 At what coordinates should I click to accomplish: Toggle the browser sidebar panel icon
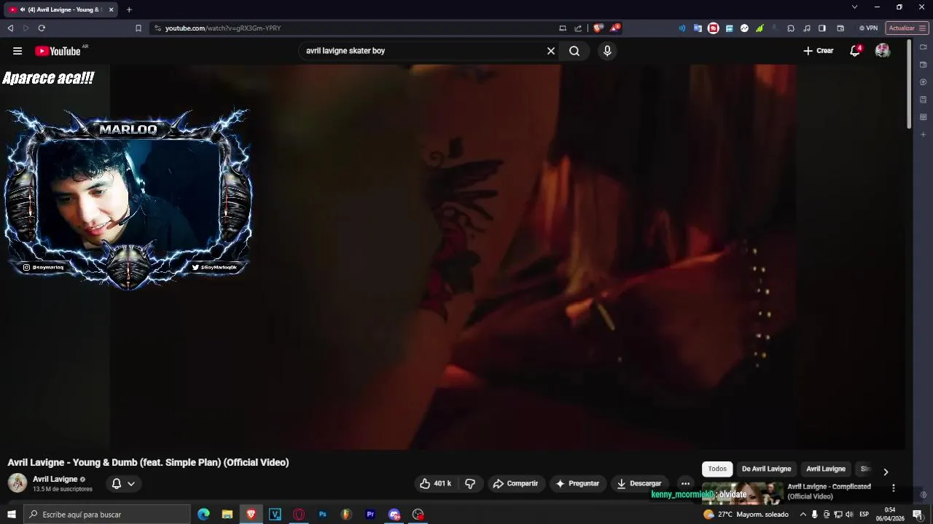click(822, 28)
